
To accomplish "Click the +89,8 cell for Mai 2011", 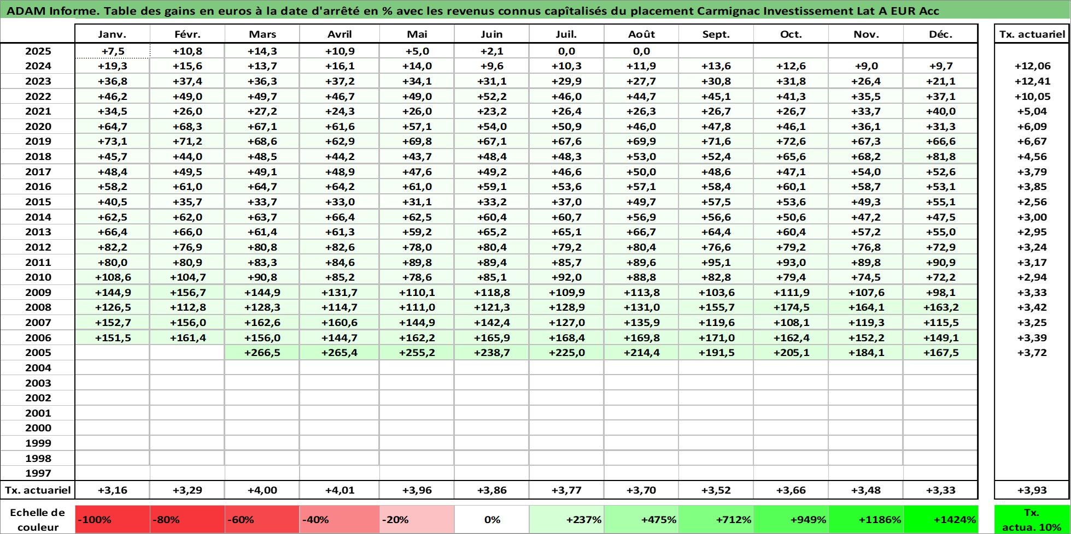I will click(417, 262).
